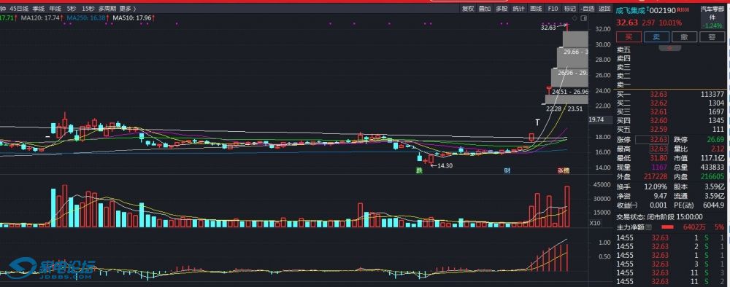Click the small icon next to 主力净额
Screen dimensions: 730x287
click(649, 227)
